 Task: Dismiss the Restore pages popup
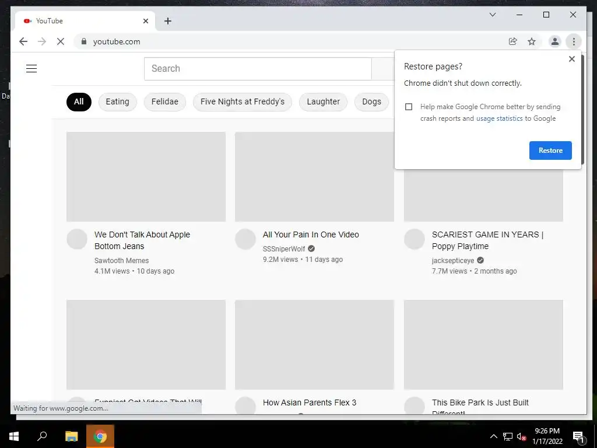[x=571, y=59]
